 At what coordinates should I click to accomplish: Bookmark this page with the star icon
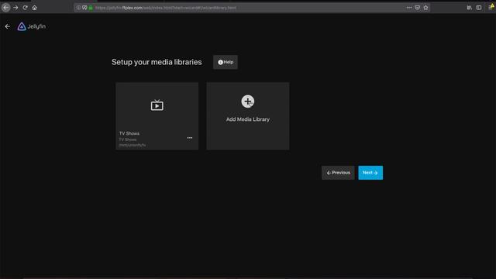425,8
